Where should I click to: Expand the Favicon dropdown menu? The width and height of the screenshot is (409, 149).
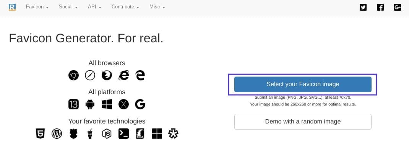tap(37, 7)
